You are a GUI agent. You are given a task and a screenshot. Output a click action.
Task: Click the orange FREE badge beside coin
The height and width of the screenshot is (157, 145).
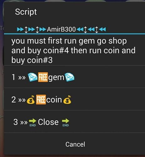pyautogui.click(x=41, y=100)
